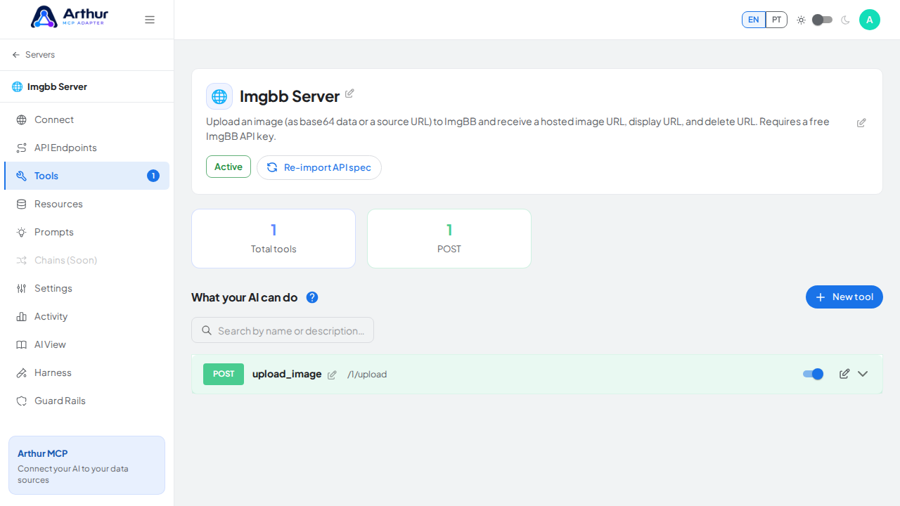
Task: Collapse sidebar with hamburger menu icon
Action: pos(150,20)
